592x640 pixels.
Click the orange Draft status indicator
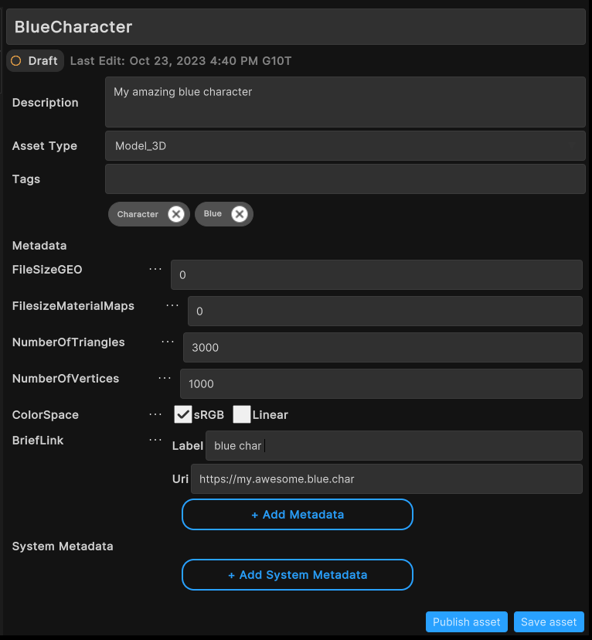(15, 60)
